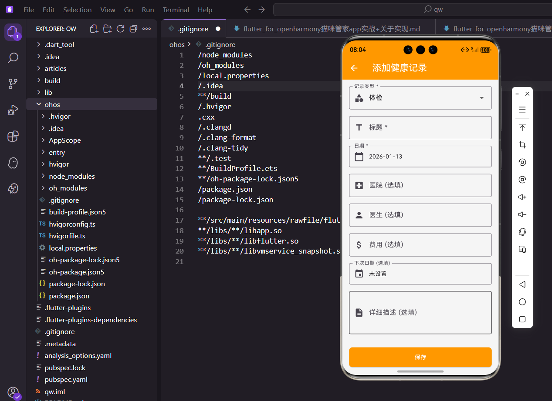This screenshot has width=552, height=401.
Task: Open hvigorconfig.ts file
Action: [72, 224]
